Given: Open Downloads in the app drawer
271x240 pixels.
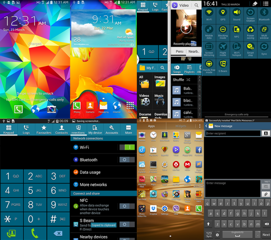Looking at the screenshot, I should (164, 135).
